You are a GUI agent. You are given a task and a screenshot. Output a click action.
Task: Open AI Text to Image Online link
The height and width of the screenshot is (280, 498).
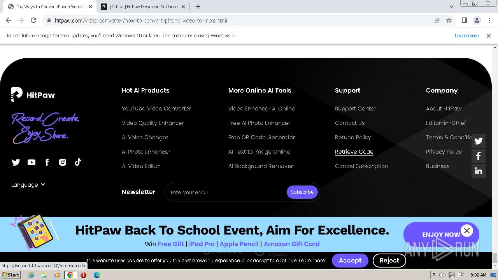click(x=259, y=152)
